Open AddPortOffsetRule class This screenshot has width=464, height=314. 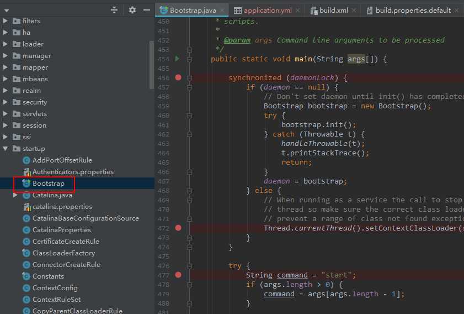(62, 160)
